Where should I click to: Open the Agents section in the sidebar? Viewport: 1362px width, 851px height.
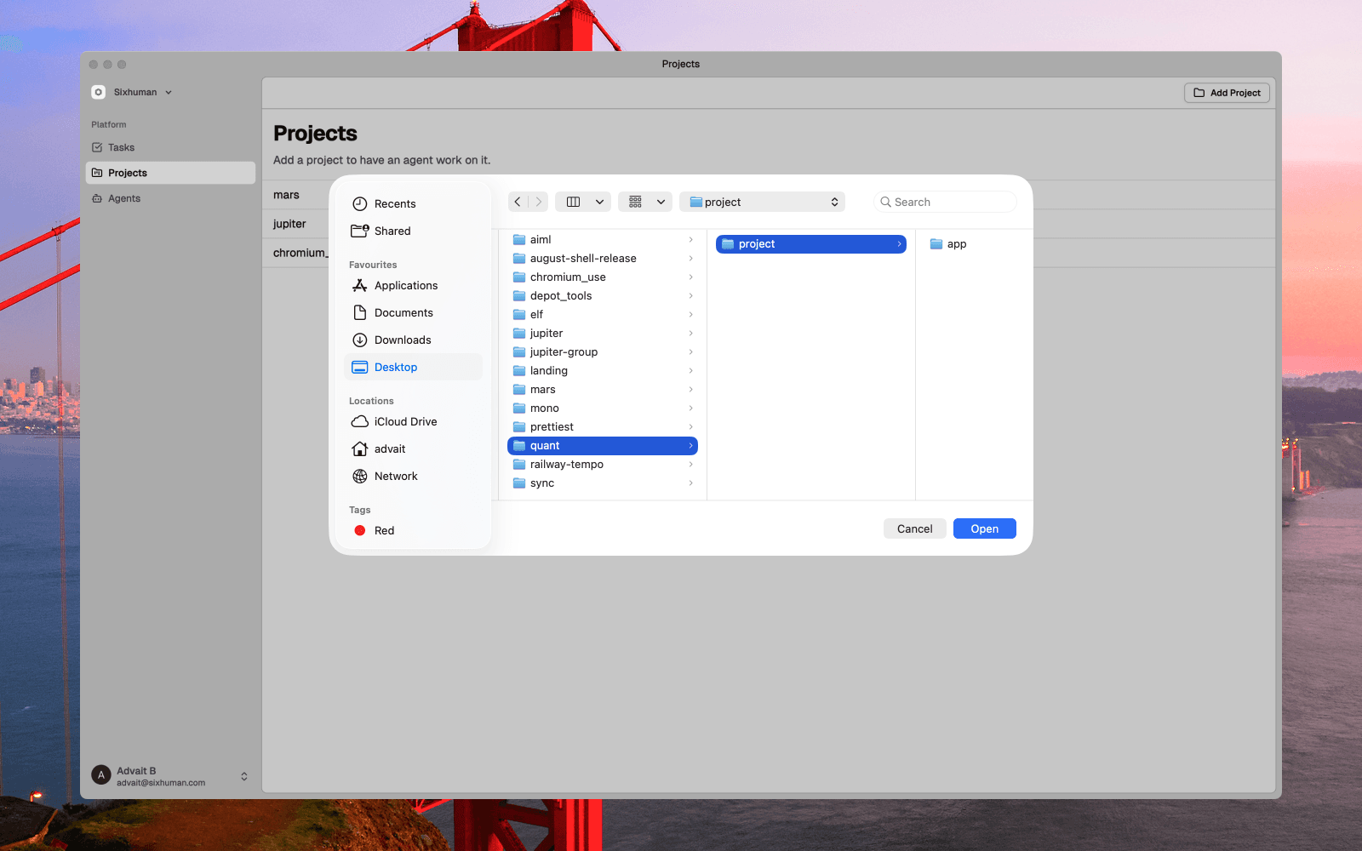(123, 198)
